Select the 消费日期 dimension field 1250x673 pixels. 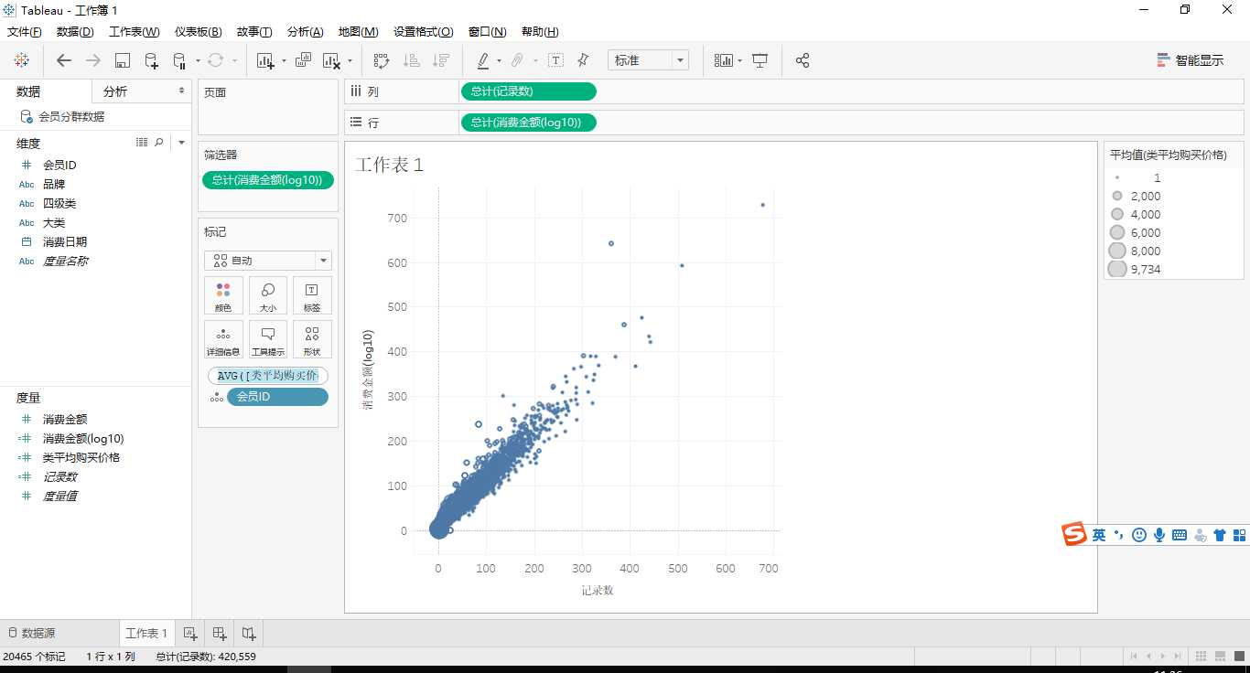tap(65, 242)
